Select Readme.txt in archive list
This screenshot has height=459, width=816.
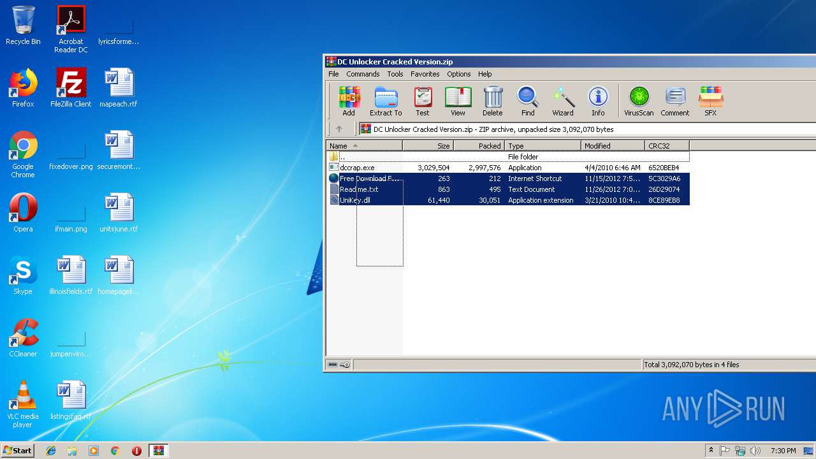pyautogui.click(x=508, y=189)
